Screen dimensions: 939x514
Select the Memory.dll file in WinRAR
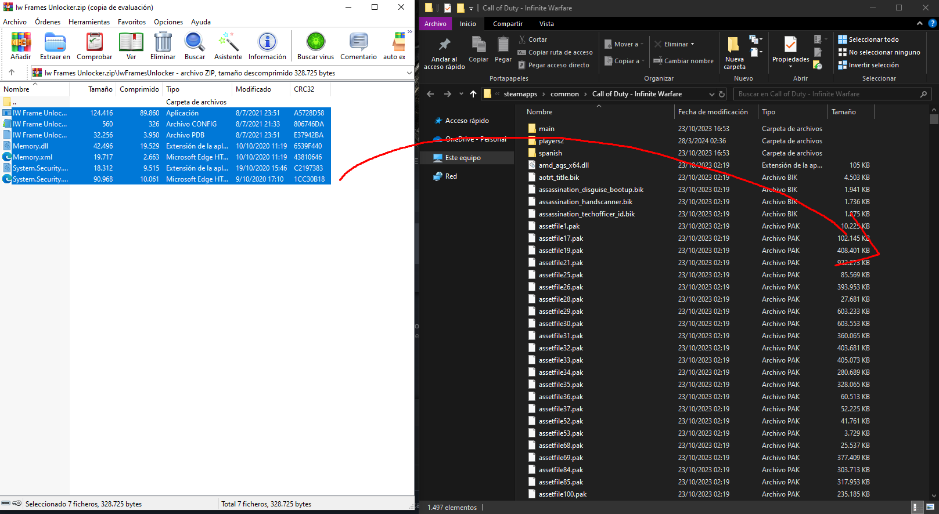coord(166,146)
